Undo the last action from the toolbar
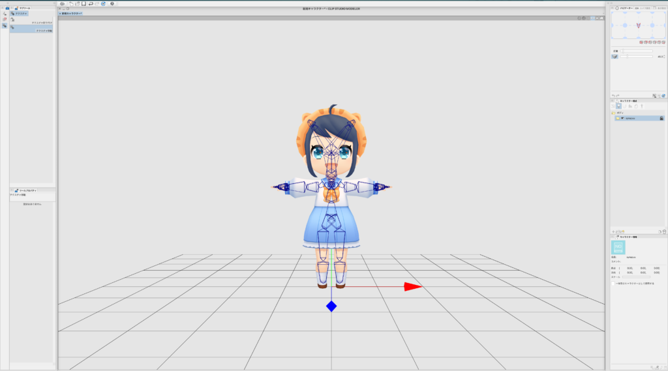This screenshot has width=668, height=371. [x=91, y=4]
